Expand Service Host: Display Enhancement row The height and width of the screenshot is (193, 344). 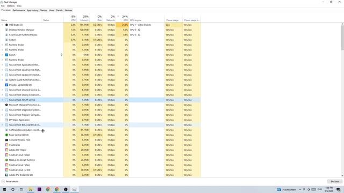(2, 95)
